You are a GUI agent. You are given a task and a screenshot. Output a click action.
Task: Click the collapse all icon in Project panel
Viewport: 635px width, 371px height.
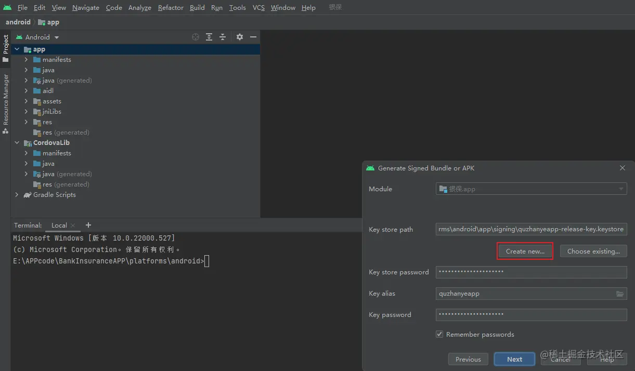223,37
